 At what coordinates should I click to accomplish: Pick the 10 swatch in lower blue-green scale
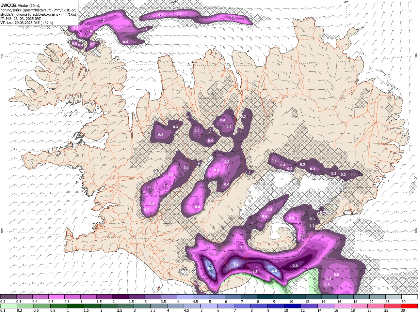[292, 306]
